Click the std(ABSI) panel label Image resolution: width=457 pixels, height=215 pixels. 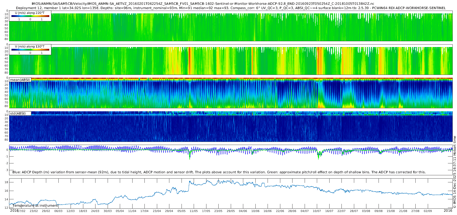(x=18, y=113)
